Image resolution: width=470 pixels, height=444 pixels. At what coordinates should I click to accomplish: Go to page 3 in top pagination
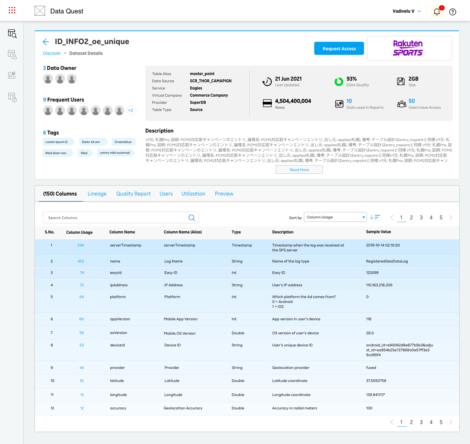click(421, 218)
